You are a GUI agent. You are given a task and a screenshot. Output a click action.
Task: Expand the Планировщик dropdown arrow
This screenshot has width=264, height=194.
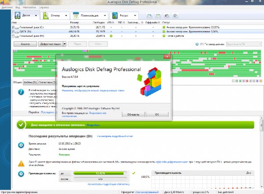105,16
